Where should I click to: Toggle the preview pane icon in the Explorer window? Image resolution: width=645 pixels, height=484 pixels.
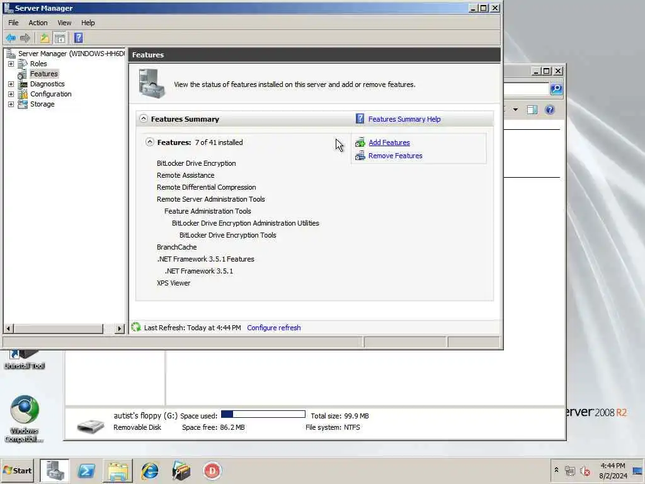click(532, 110)
